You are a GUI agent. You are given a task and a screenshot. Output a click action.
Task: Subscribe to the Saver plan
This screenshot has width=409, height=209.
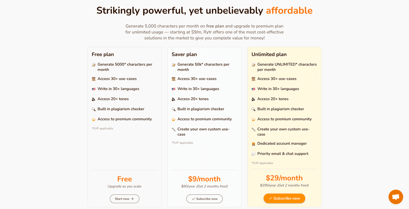click(x=204, y=199)
